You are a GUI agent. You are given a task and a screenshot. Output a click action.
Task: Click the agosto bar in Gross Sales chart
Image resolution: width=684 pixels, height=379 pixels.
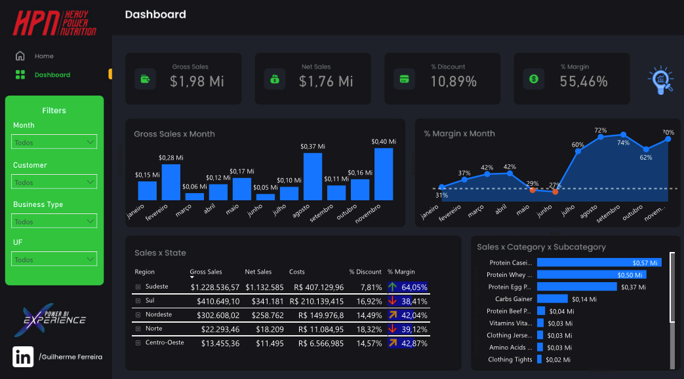click(x=313, y=176)
